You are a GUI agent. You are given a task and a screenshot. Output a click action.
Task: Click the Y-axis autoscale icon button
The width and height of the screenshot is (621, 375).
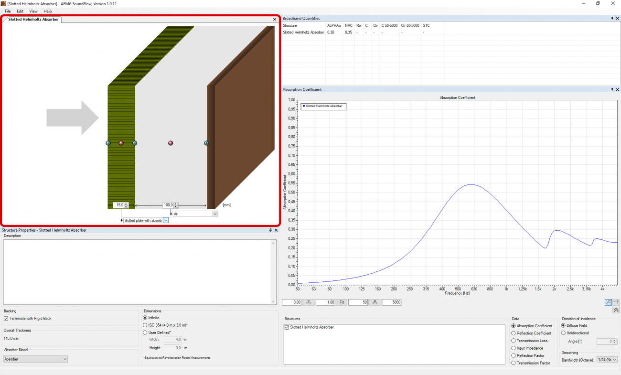coord(308,302)
